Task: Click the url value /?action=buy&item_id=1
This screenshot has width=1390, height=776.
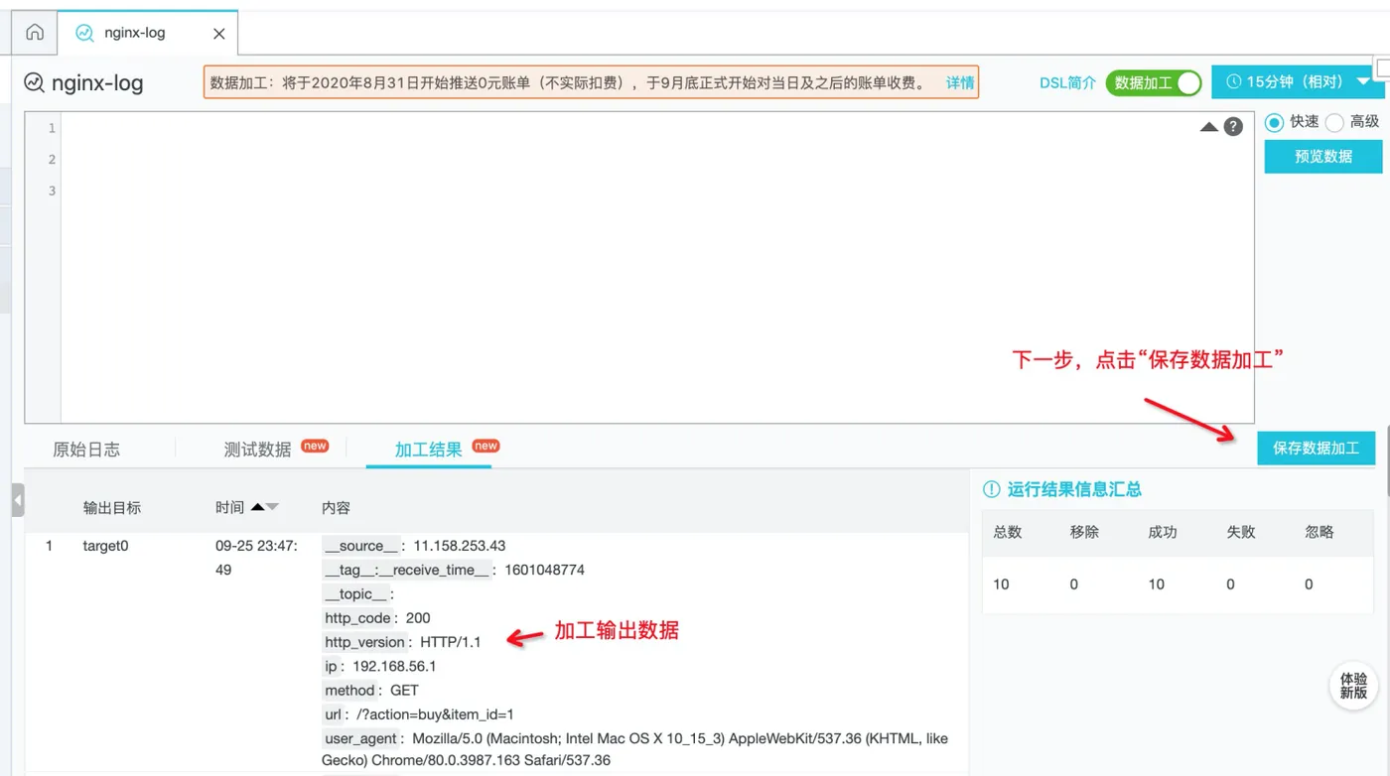Action: click(435, 714)
